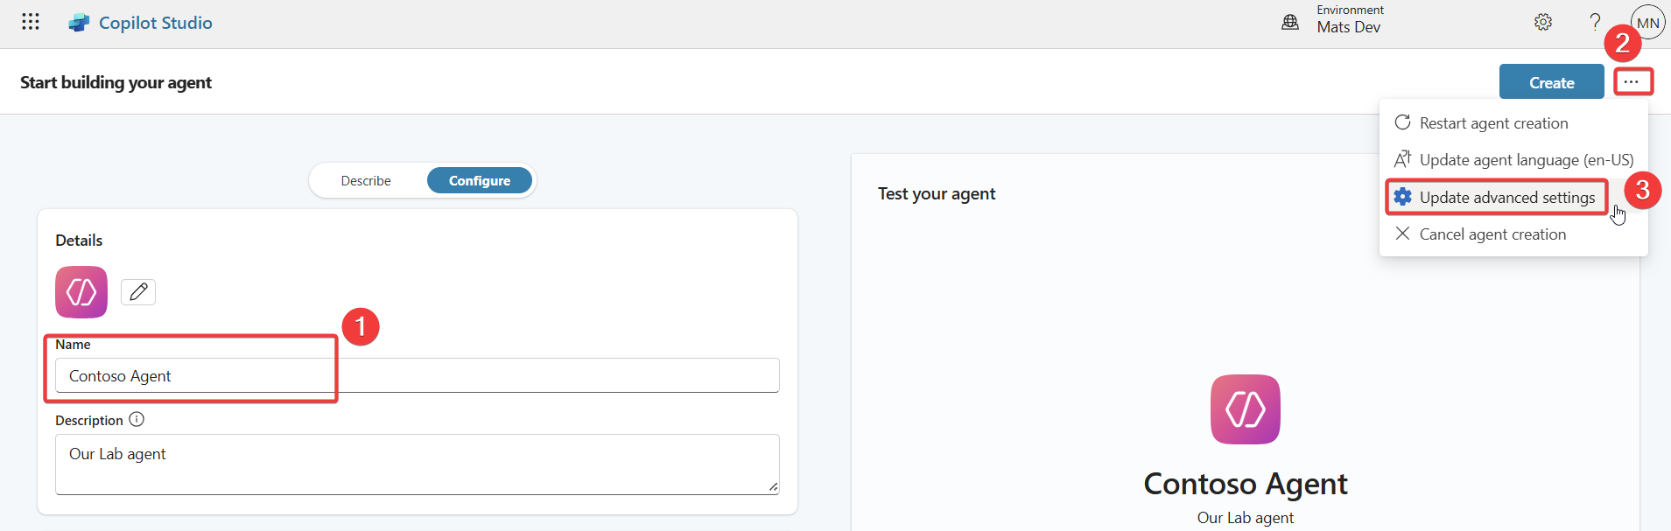Image resolution: width=1671 pixels, height=531 pixels.
Task: Click the pencil icon to edit agent icon
Action: click(x=137, y=291)
